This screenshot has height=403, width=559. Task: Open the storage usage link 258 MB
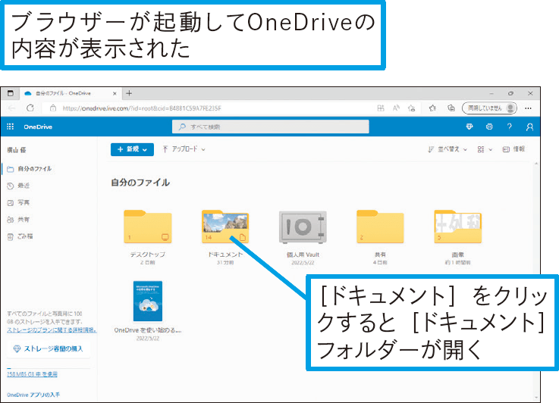click(x=32, y=374)
